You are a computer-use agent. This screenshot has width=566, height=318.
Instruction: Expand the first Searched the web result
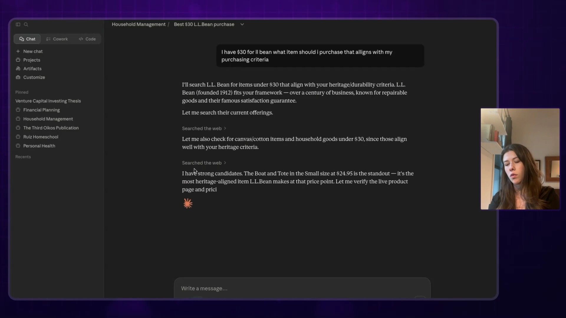[204, 128]
